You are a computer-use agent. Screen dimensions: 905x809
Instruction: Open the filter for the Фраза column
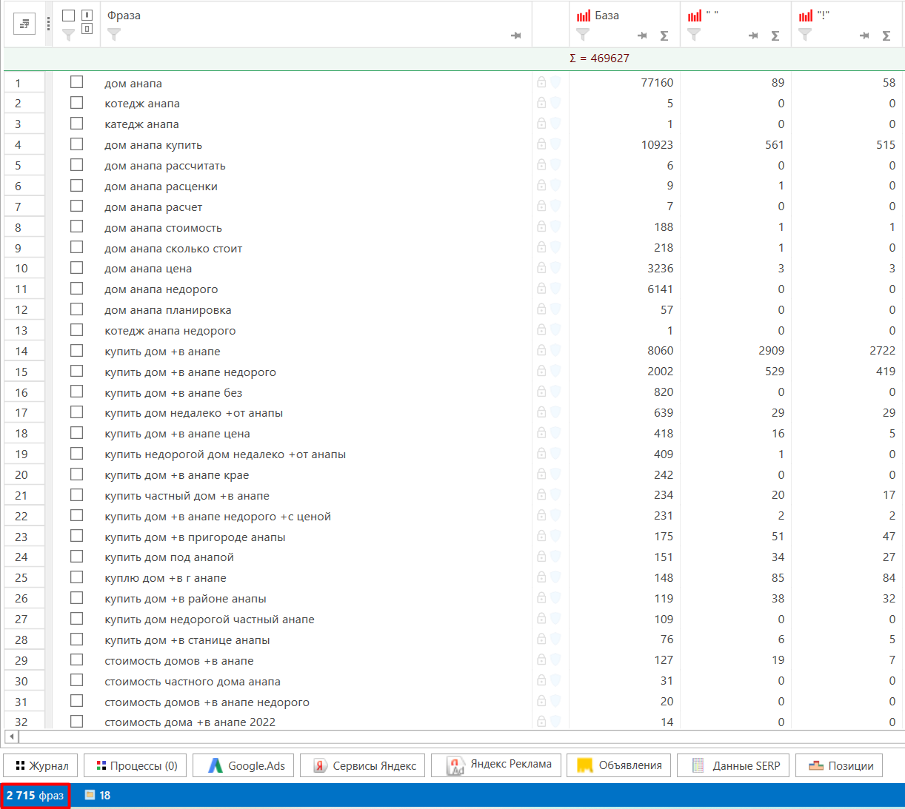(x=114, y=35)
